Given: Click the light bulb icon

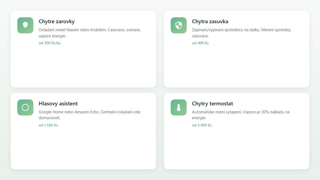Looking at the screenshot, I should tap(25, 25).
